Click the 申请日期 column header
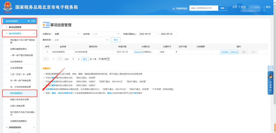Screen dimensions: 276x133 pyautogui.click(x=122, y=47)
